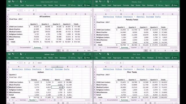
Task: Open ribbon display options in Jackson window
Action: click(x=73, y=54)
